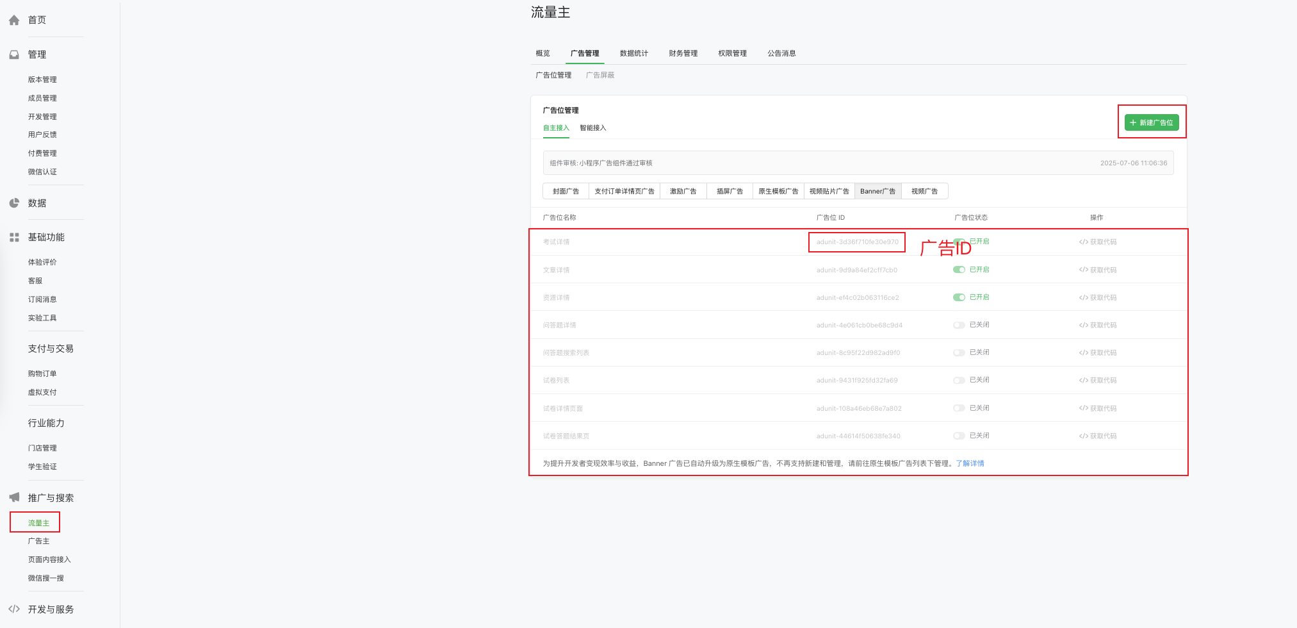Disable the 考试详情 ad unit toggle
Viewport: 1297px width, 628px height.
click(959, 242)
